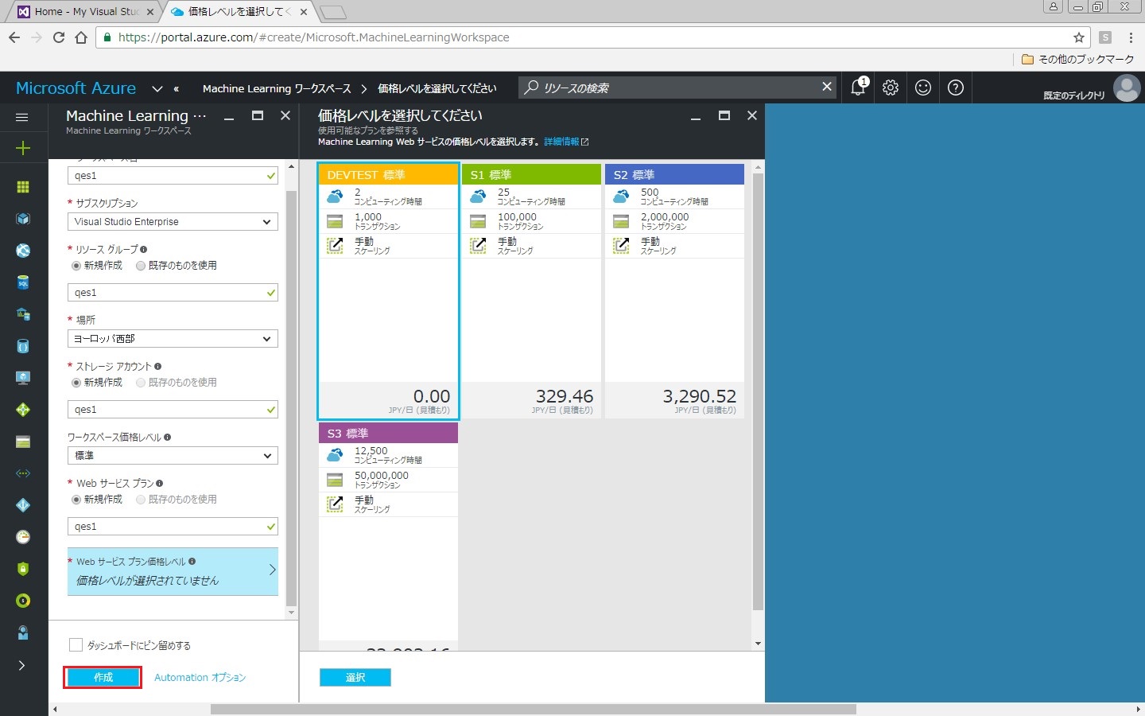Expand sidebar with More services chevron

[x=22, y=665]
